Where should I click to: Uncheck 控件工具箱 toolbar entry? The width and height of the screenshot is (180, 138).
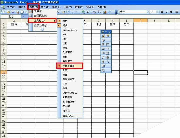tap(70, 66)
